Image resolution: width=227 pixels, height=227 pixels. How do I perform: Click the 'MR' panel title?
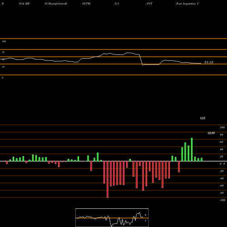pyautogui.click(x=202, y=118)
